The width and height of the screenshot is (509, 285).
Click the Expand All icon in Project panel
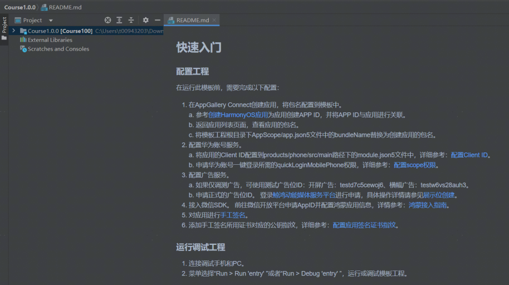coord(119,20)
